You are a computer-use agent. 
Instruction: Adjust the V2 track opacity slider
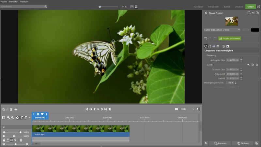coord(14,132)
